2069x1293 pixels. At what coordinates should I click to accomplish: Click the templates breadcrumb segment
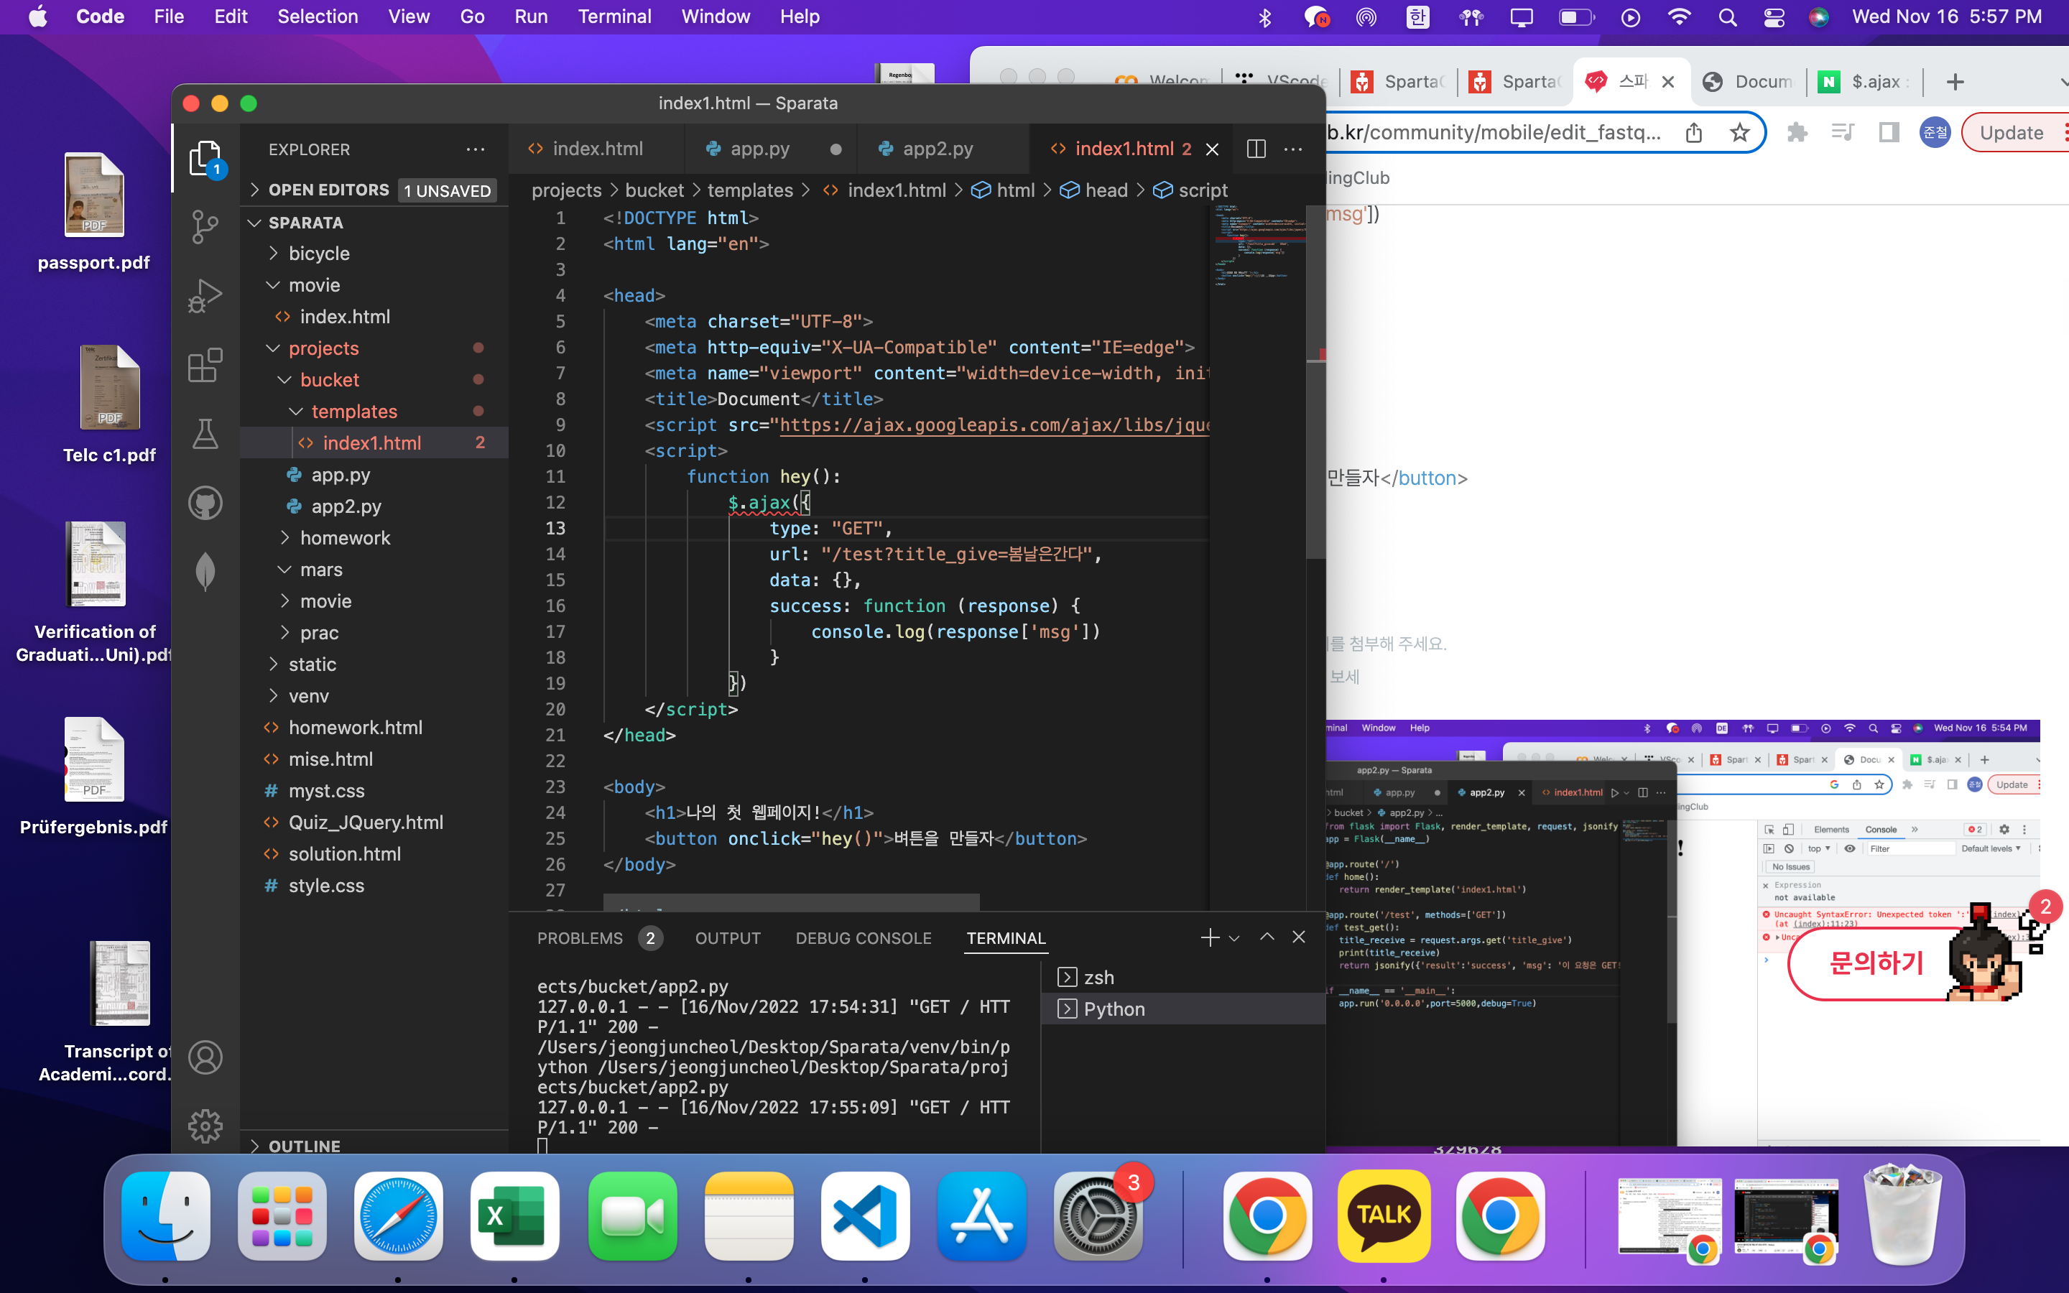pos(750,190)
